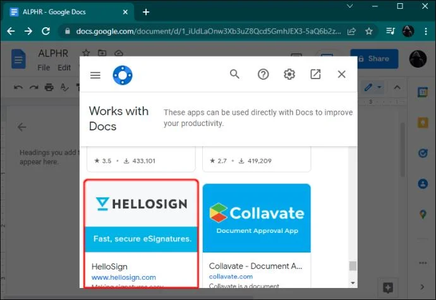The height and width of the screenshot is (300, 436).
Task: Reload the Google Docs page
Action: tap(46, 31)
